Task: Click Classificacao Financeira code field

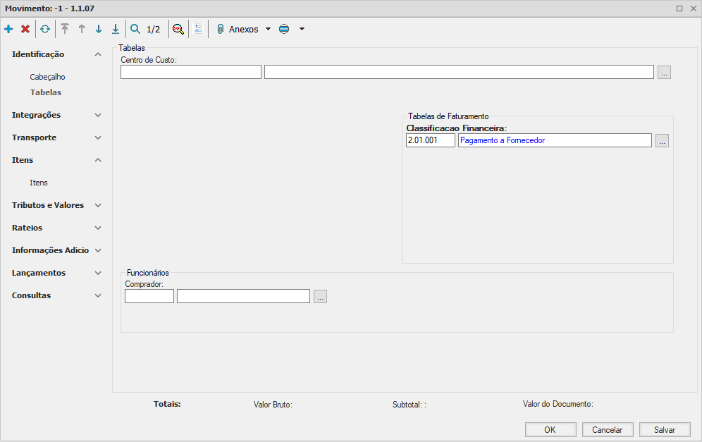Action: pos(430,141)
